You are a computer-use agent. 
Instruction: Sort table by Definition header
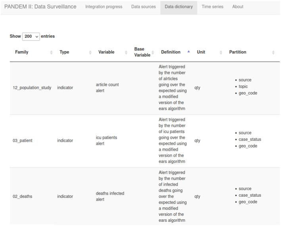coord(171,52)
